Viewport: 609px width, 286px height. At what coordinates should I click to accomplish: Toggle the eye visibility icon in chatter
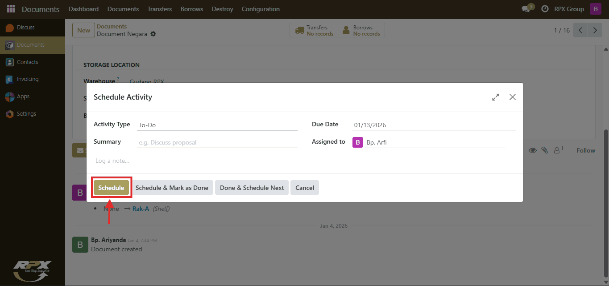click(x=533, y=150)
